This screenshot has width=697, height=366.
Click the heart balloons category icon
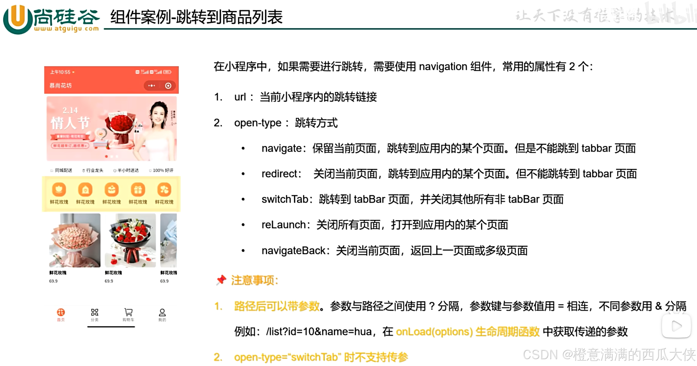(164, 190)
